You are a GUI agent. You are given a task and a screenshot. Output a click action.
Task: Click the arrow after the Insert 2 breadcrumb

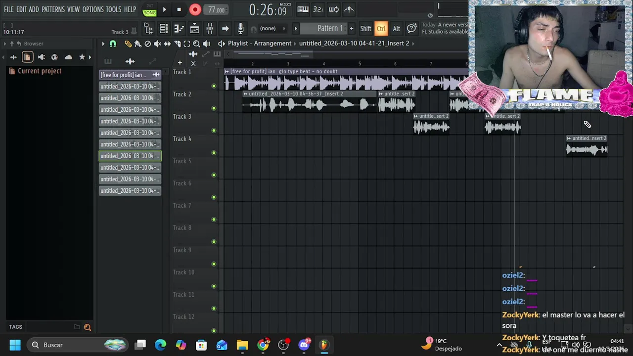click(x=413, y=44)
